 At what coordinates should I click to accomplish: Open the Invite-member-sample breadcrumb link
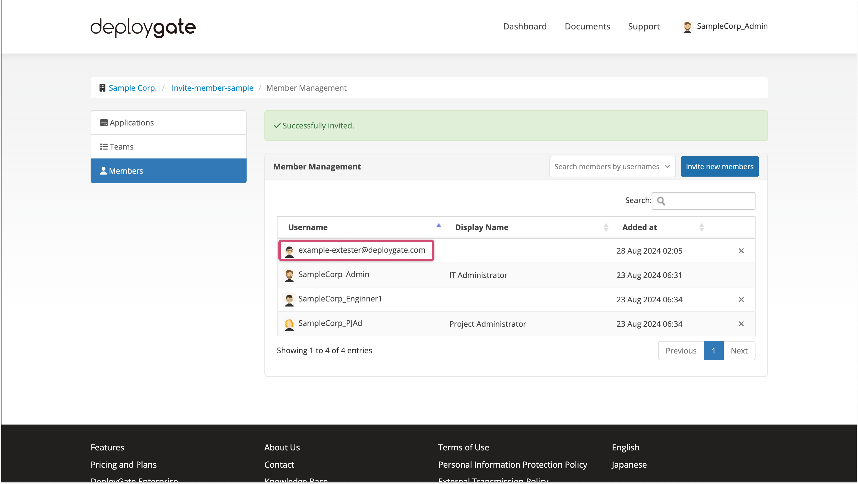coord(212,88)
